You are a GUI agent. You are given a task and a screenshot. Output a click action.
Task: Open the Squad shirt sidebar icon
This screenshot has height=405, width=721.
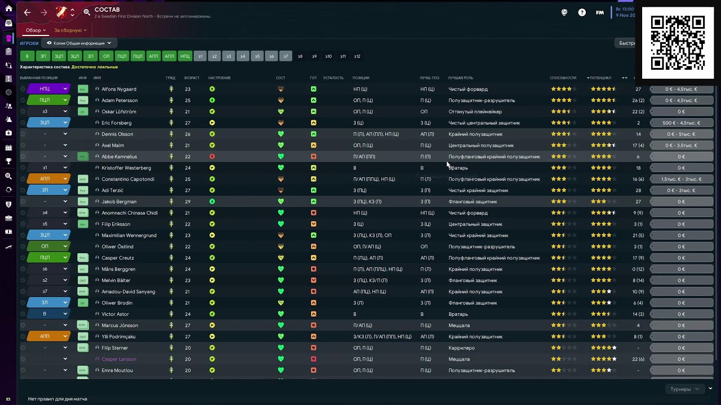(x=8, y=38)
